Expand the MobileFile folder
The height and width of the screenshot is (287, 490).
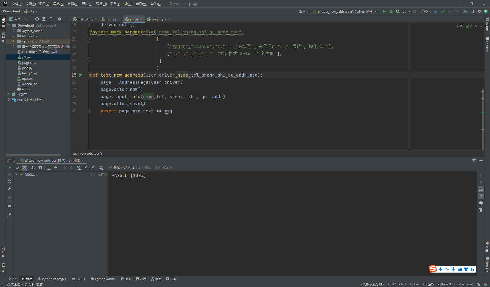point(14,36)
